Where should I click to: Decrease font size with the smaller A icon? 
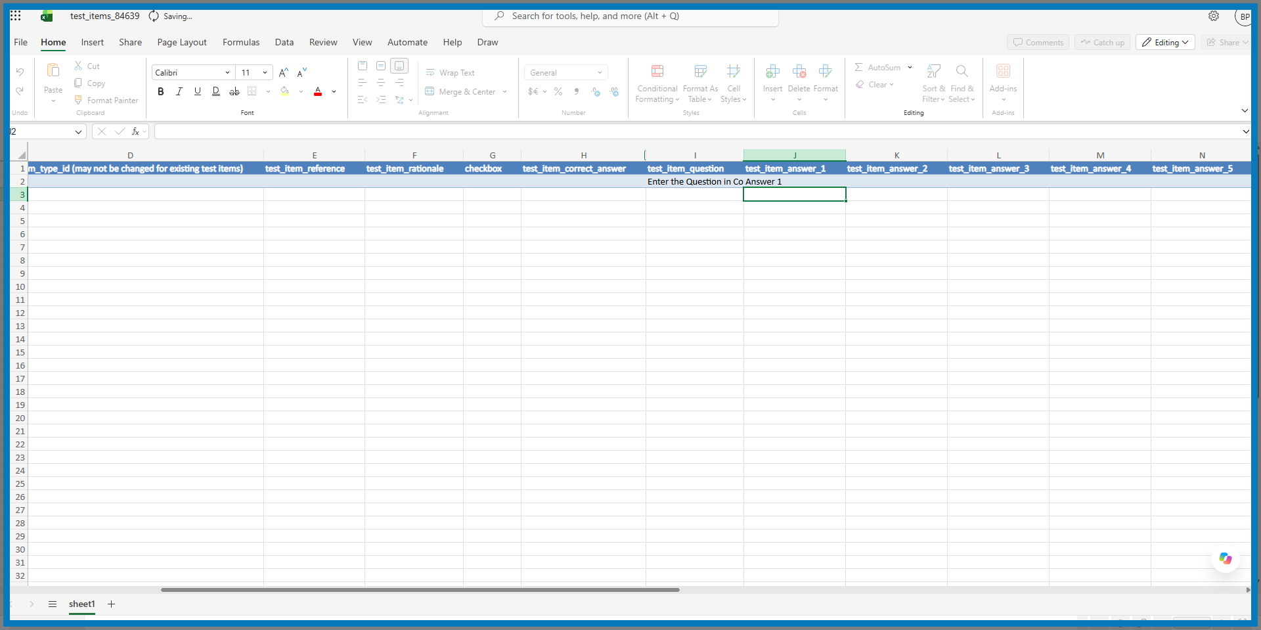302,73
